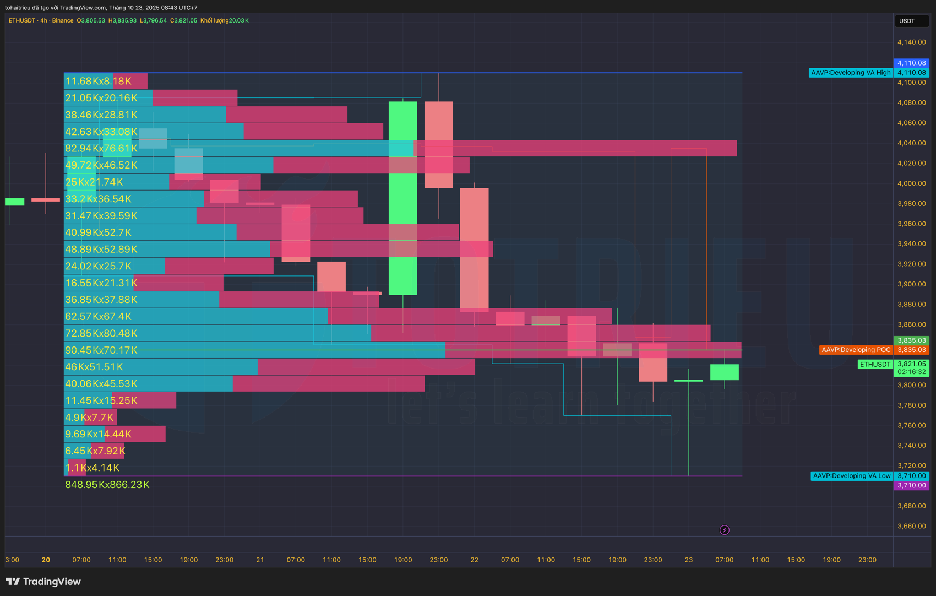Click the date 22 on the time axis
Image resolution: width=936 pixels, height=596 pixels.
pyautogui.click(x=474, y=560)
